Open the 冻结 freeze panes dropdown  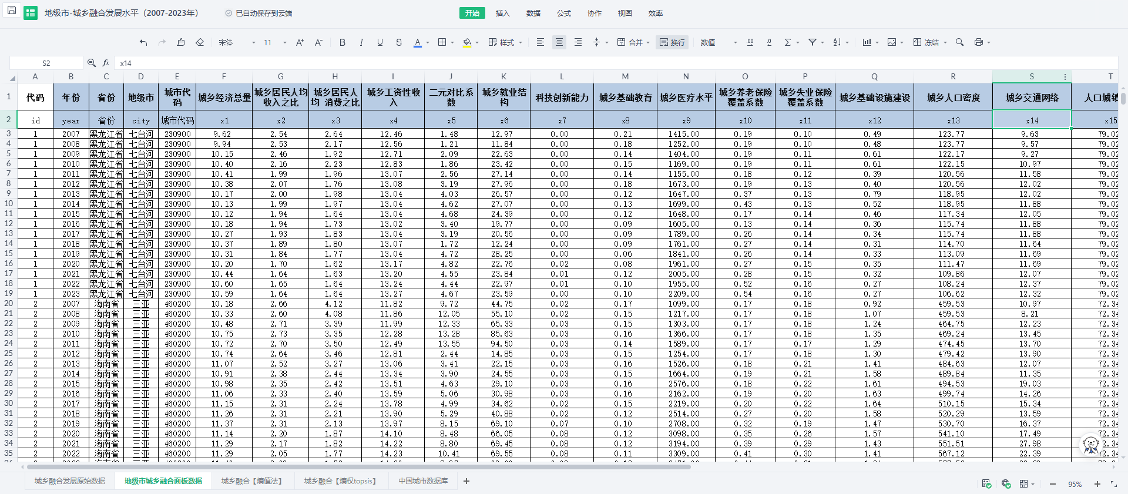coord(930,42)
